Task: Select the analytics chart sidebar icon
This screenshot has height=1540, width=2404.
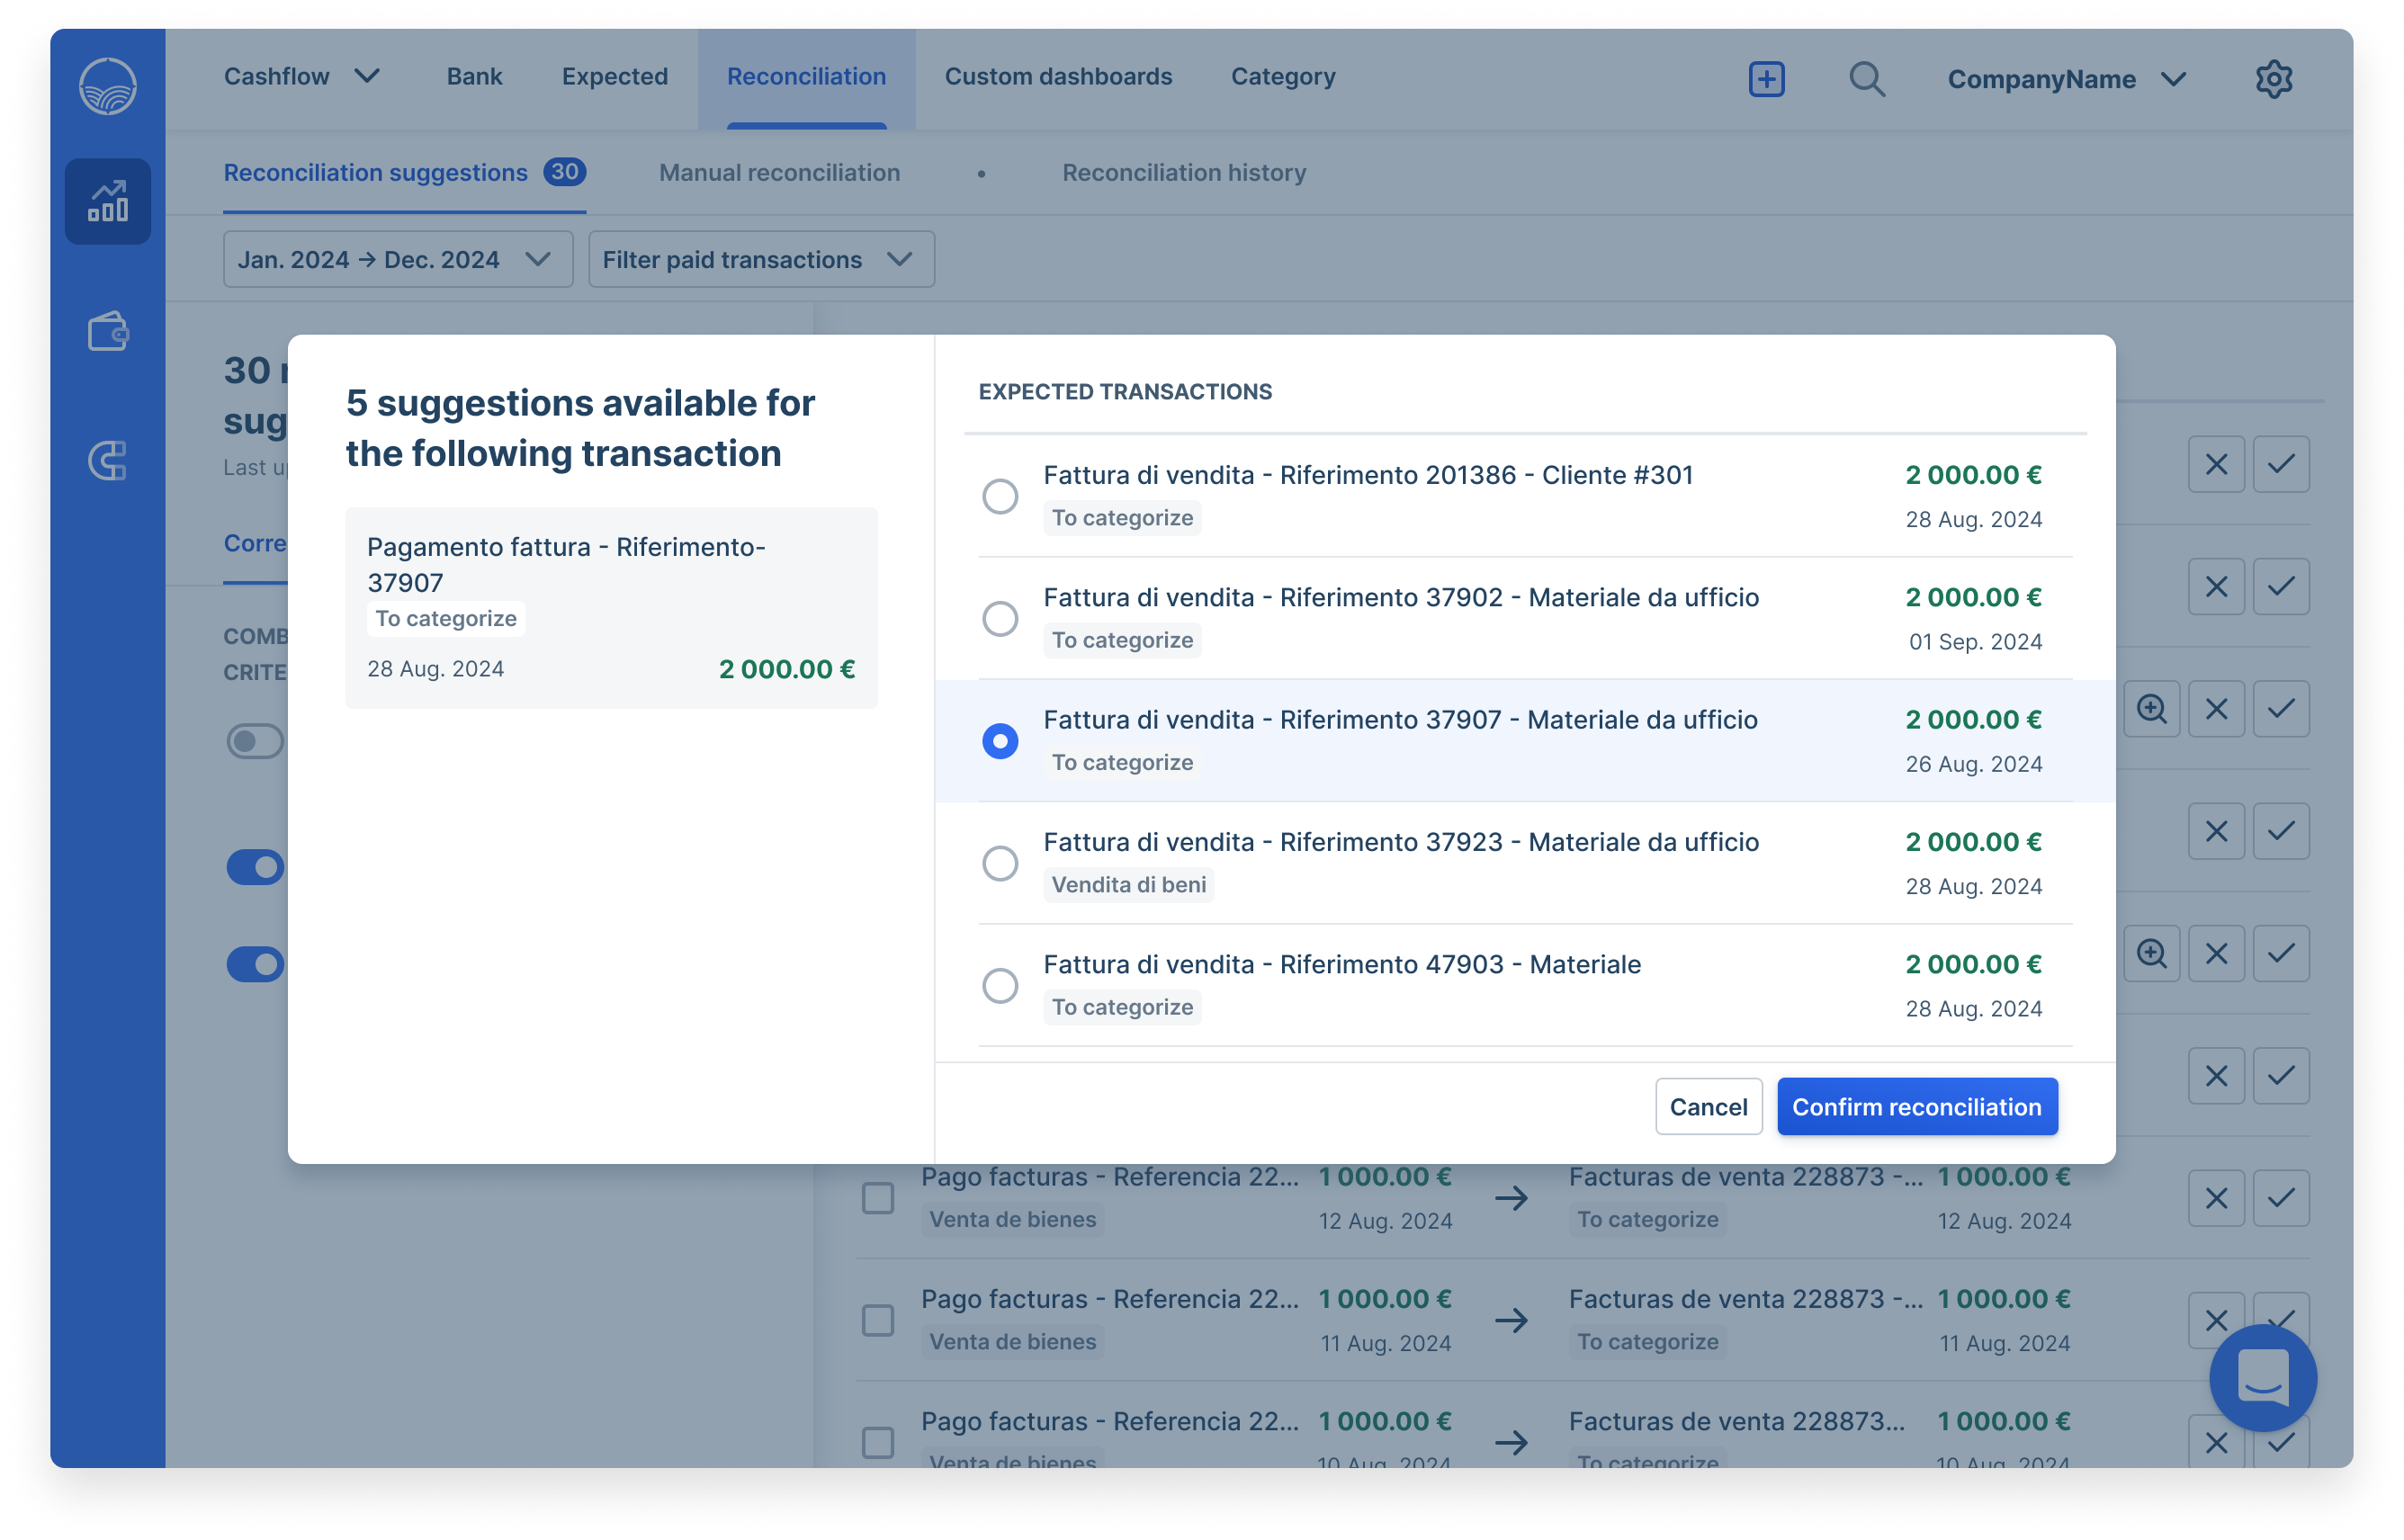Action: pos(108,202)
